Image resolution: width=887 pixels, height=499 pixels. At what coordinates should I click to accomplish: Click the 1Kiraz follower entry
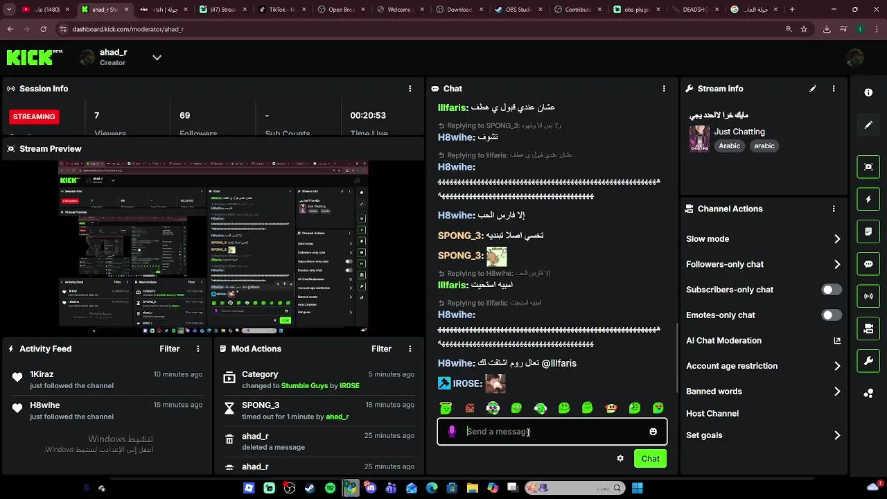pos(106,380)
